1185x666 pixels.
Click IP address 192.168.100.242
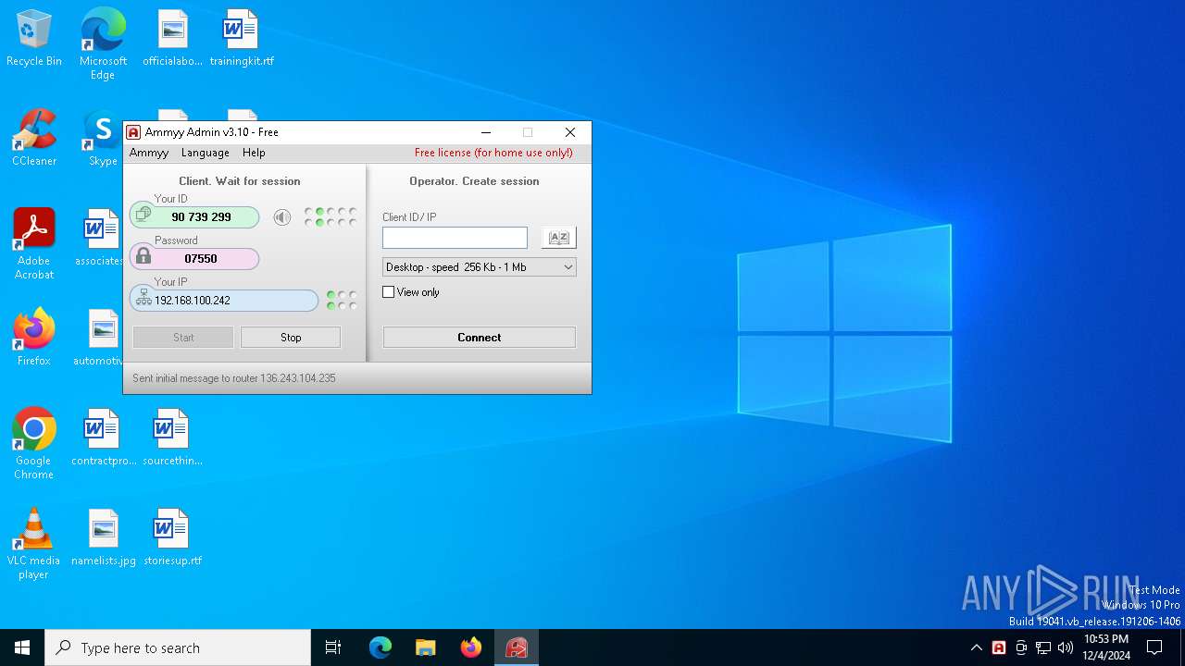[193, 301]
